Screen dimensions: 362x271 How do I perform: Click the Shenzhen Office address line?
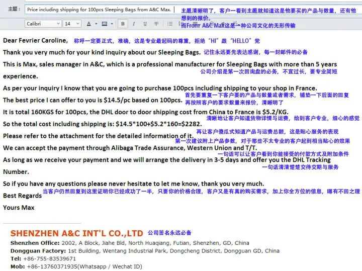tap(130, 243)
